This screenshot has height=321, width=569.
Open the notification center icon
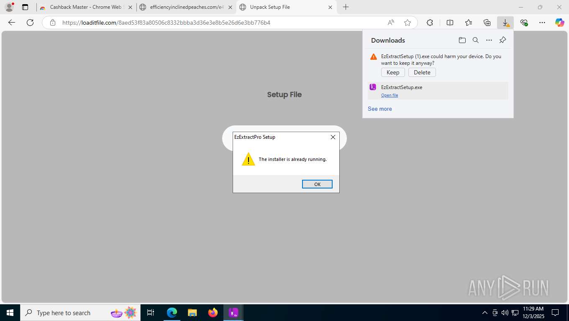click(x=555, y=313)
